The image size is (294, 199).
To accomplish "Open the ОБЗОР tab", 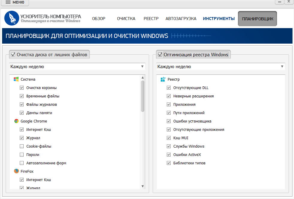I will pos(98,19).
